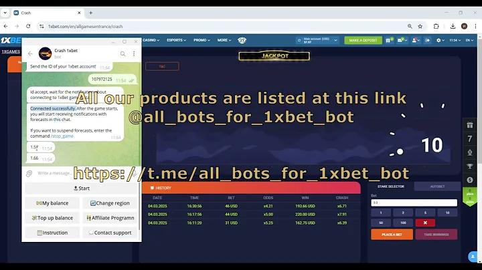Set stake with the 5 button
This screenshot has height=270, width=482.
point(425,213)
